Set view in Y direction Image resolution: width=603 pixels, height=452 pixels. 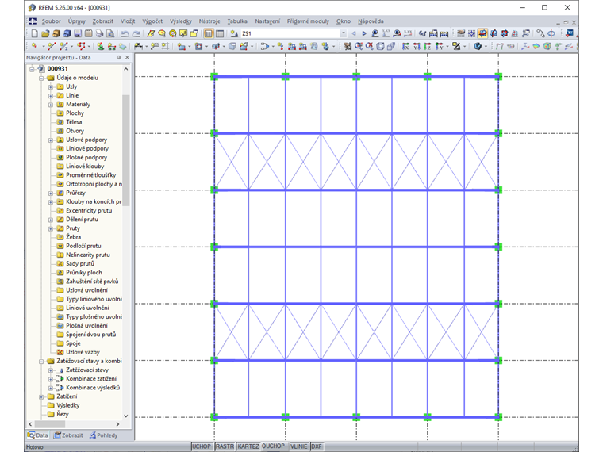click(417, 46)
